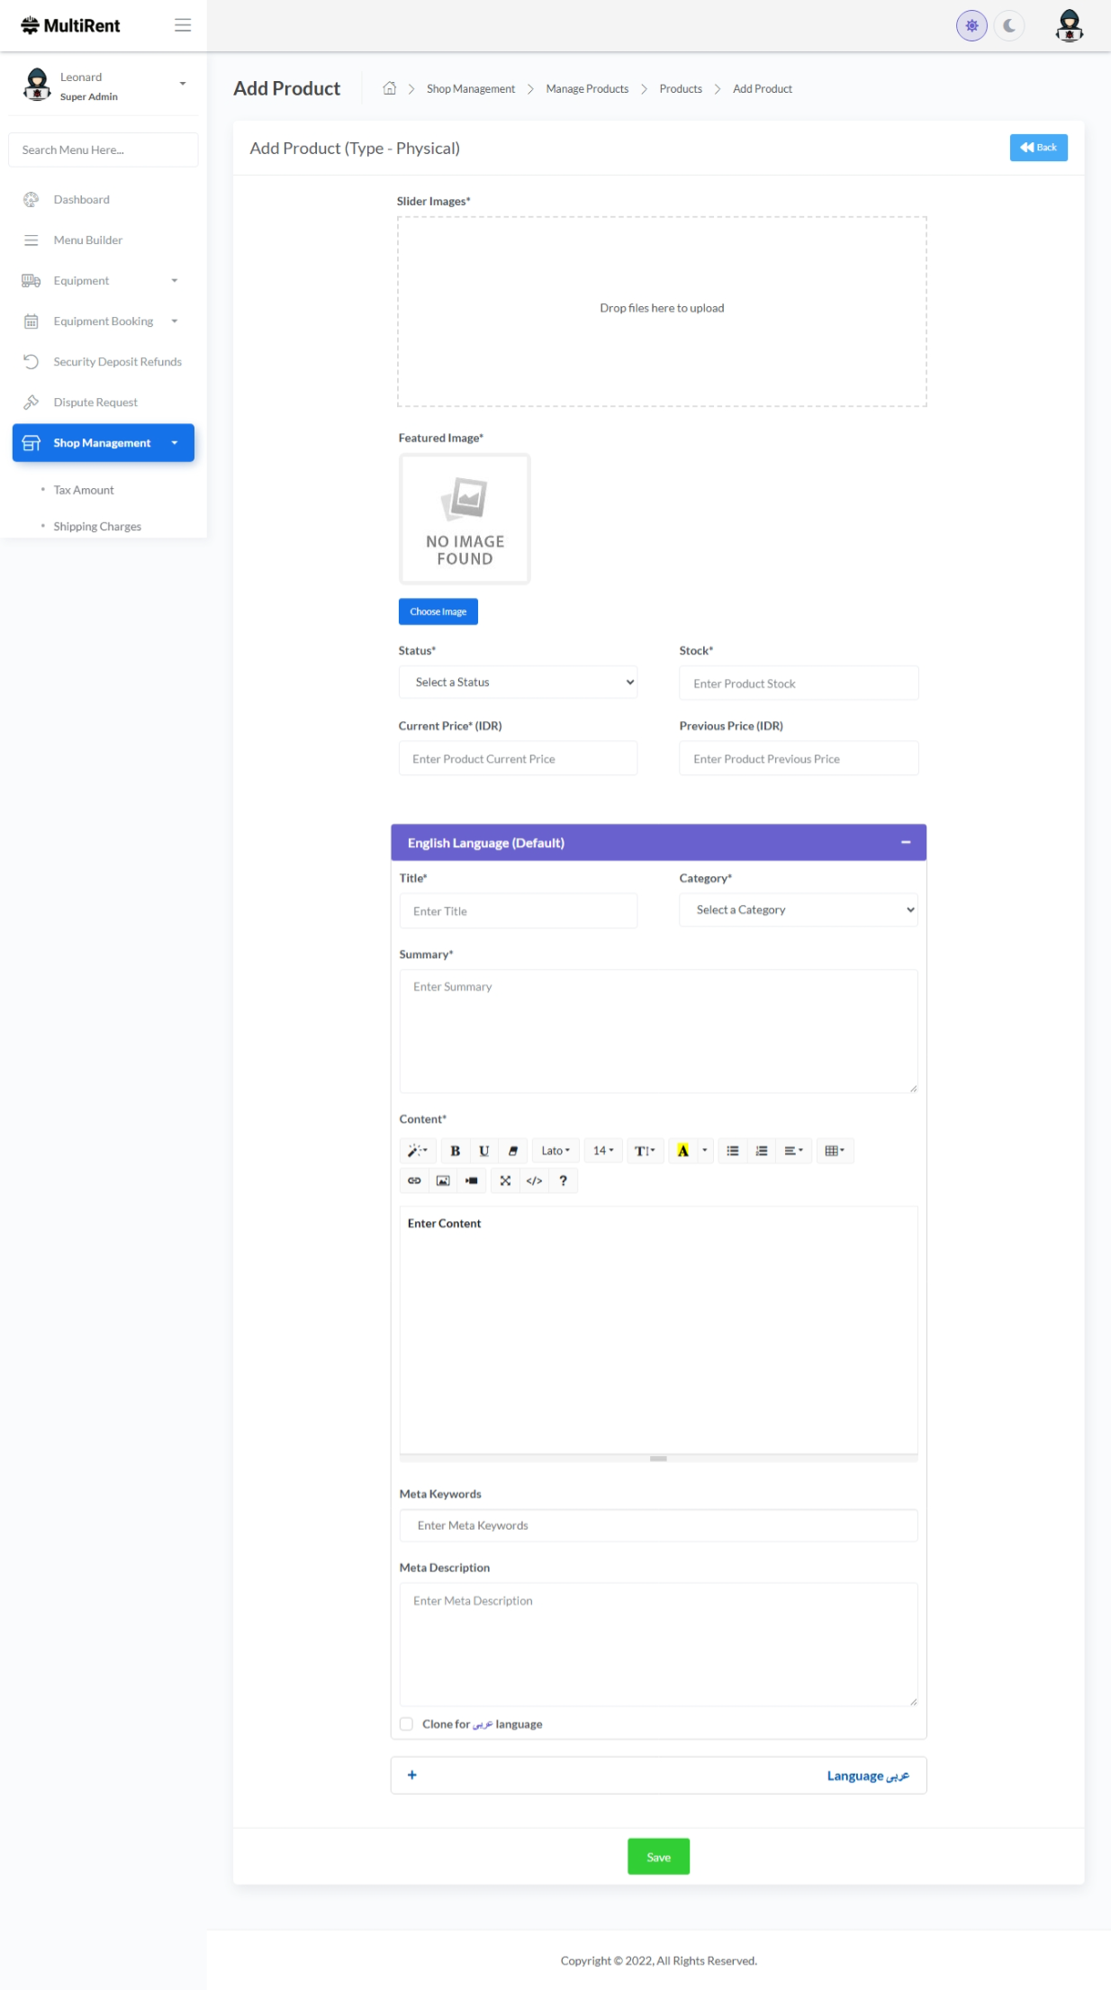Screen dimensions: 1111x1990
Task: Open the Select a Status dropdown
Action: click(x=518, y=683)
